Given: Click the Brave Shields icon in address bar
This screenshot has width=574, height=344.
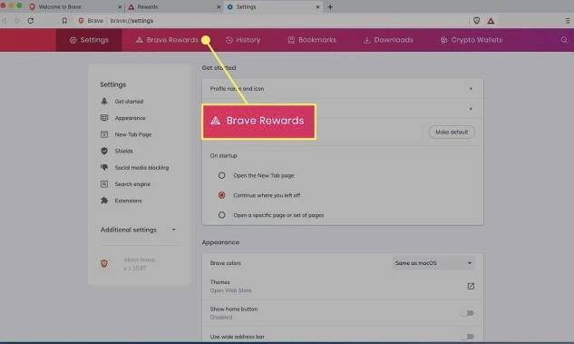Looking at the screenshot, I should pos(476,21).
